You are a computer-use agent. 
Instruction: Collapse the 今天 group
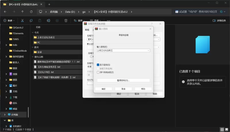point(32,32)
